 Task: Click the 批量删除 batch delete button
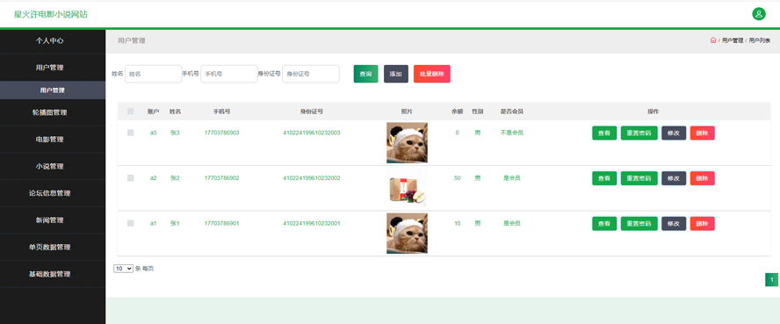432,74
